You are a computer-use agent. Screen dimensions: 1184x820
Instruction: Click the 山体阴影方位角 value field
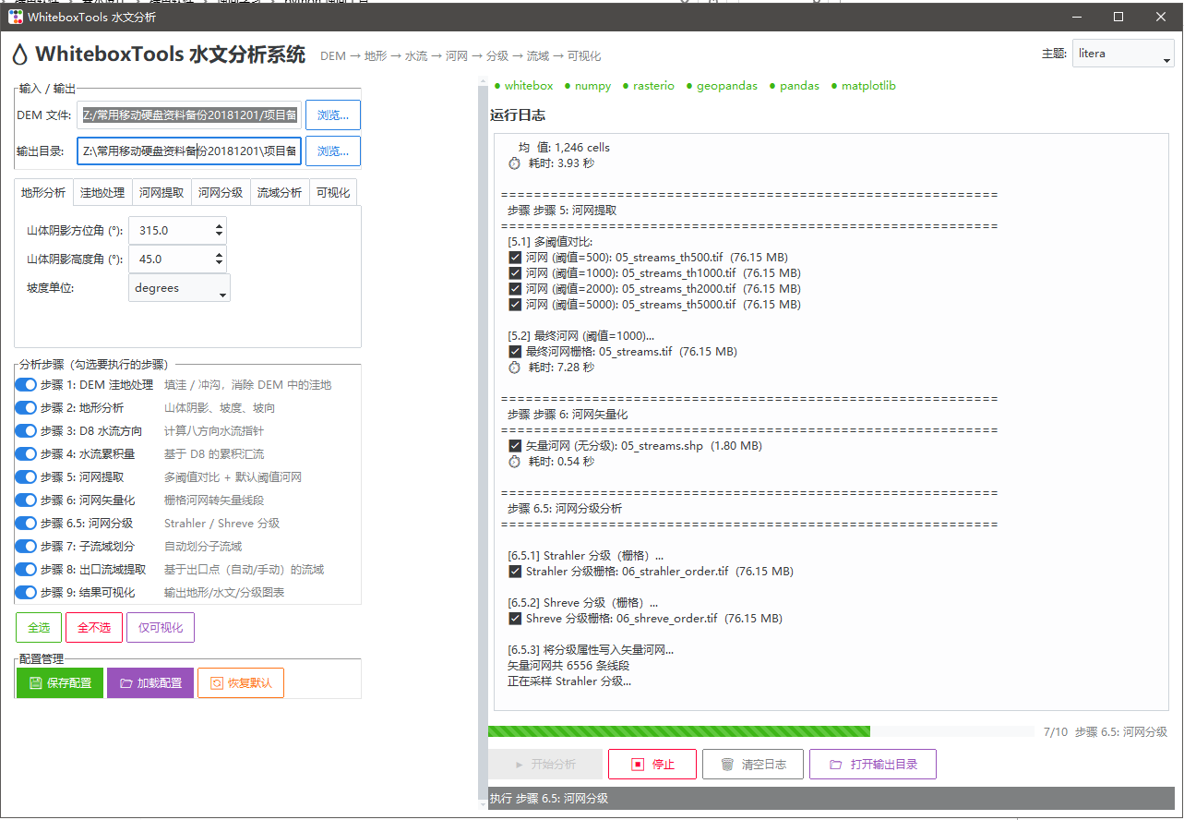pyautogui.click(x=177, y=231)
